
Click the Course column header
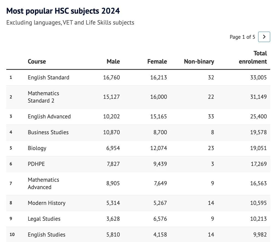pos(37,61)
